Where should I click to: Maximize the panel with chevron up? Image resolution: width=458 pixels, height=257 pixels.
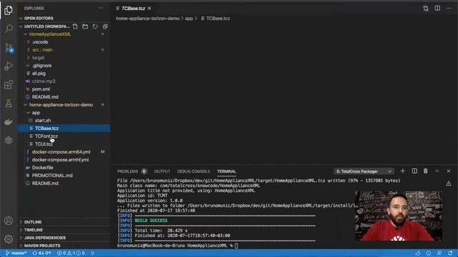click(437, 171)
